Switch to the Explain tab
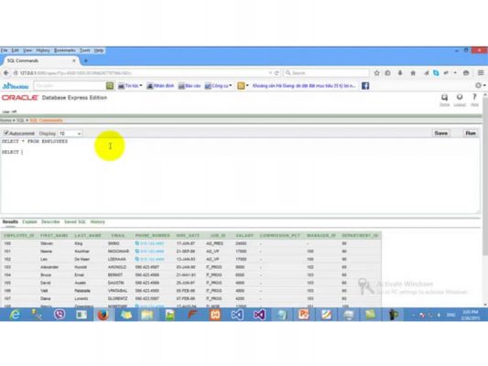488x366 pixels. click(29, 221)
